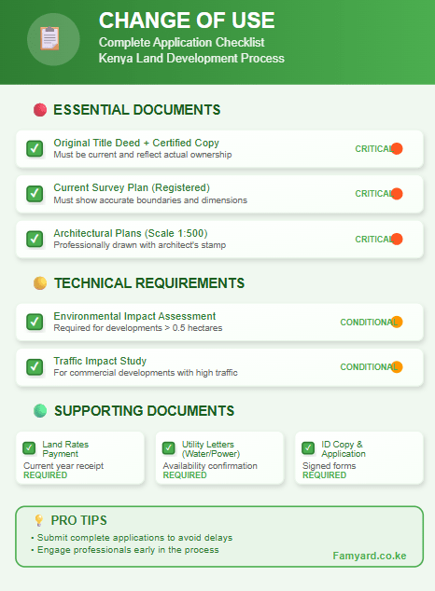435x591 pixels.
Task: Click the Environmental Impact Assessment title
Action: tap(134, 316)
